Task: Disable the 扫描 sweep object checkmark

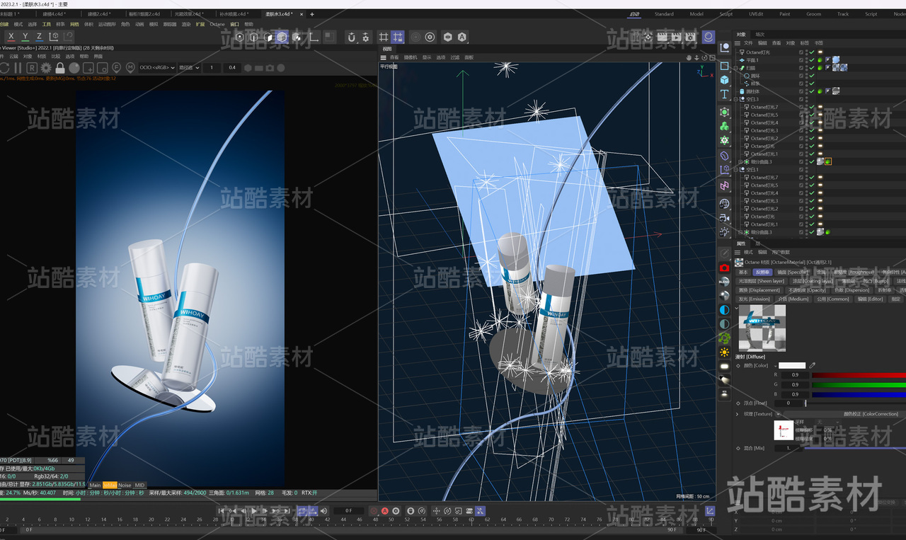Action: click(x=813, y=68)
